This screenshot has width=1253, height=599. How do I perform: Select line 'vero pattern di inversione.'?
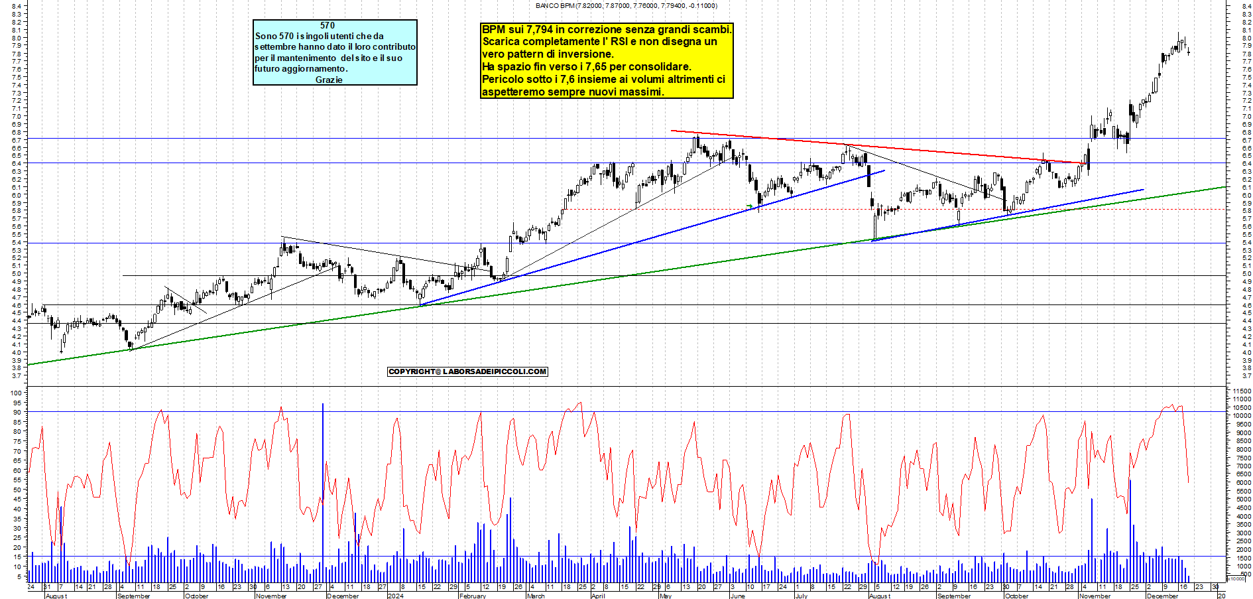(548, 54)
